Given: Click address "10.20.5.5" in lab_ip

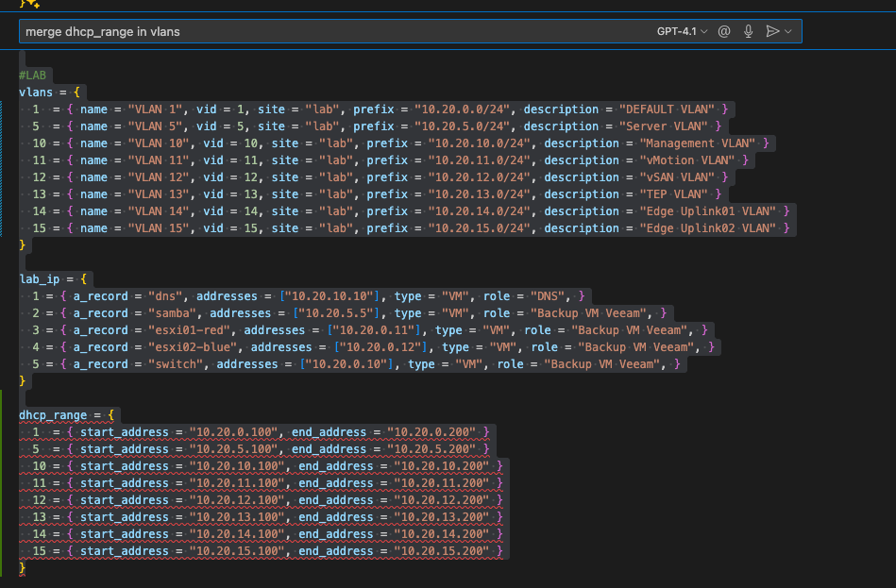Looking at the screenshot, I should coord(336,313).
